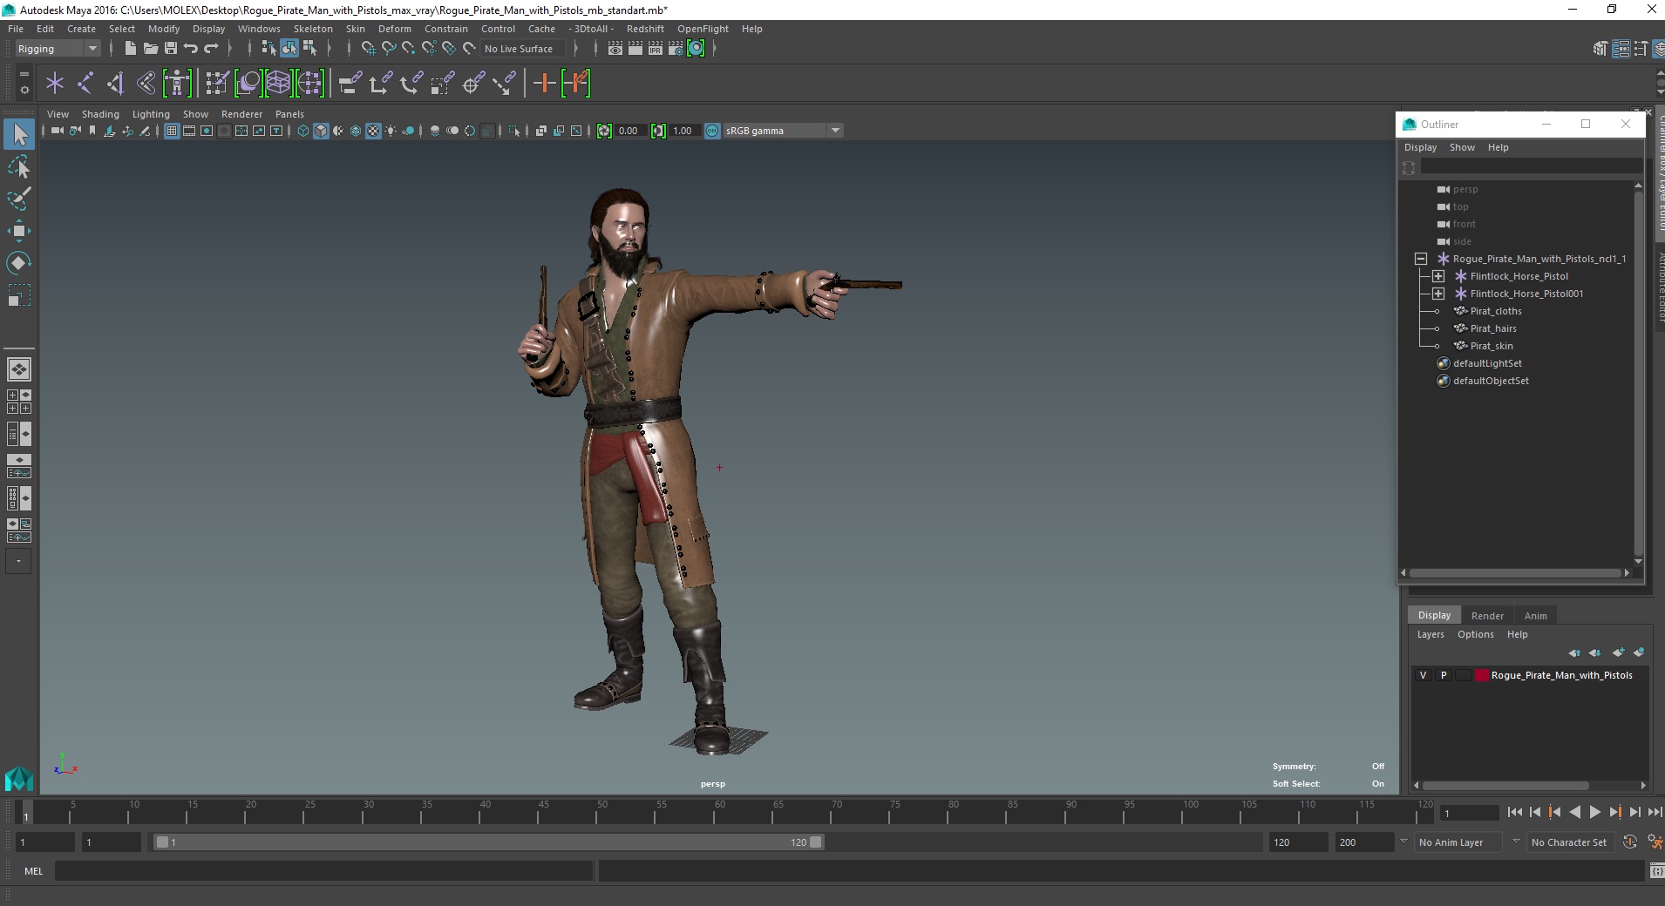The width and height of the screenshot is (1665, 906).
Task: Click the range slider bar
Action: pos(488,842)
